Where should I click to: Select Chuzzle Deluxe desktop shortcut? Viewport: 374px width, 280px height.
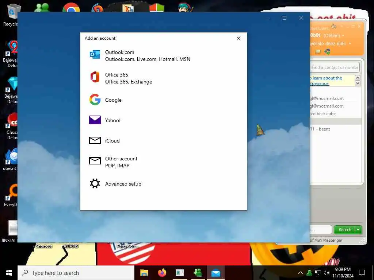tap(11, 126)
